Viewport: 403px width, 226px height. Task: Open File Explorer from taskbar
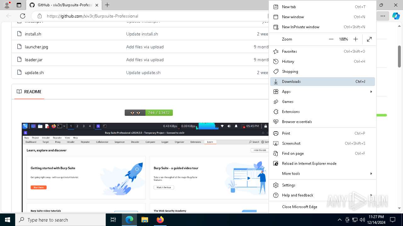coord(145,220)
